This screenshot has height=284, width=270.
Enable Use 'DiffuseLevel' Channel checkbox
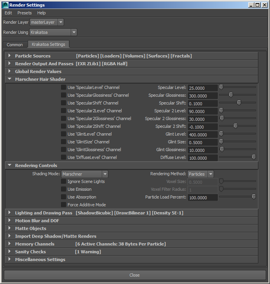tap(63, 157)
